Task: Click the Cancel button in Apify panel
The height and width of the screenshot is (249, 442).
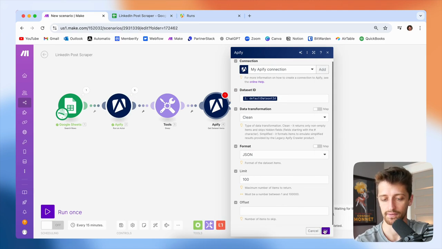Action: 313,231
